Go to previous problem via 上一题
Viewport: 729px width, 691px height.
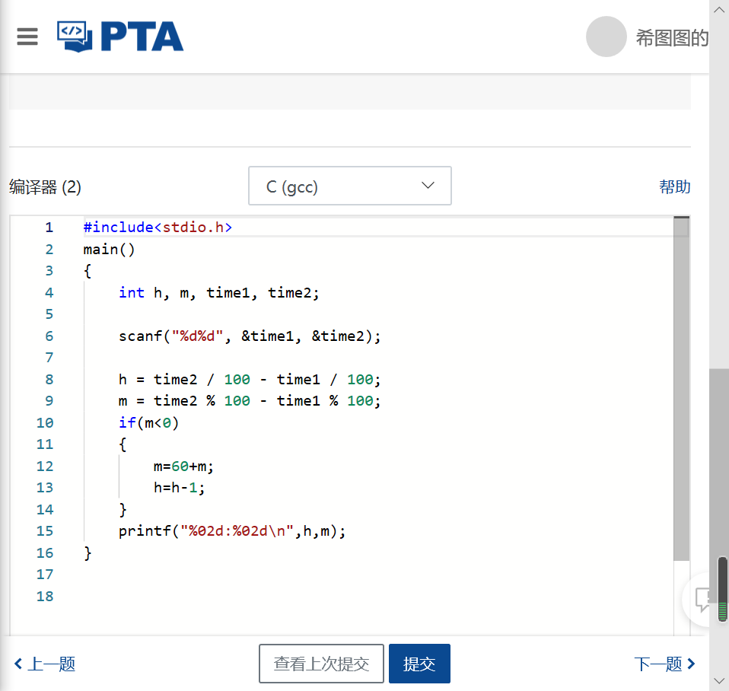(x=45, y=664)
